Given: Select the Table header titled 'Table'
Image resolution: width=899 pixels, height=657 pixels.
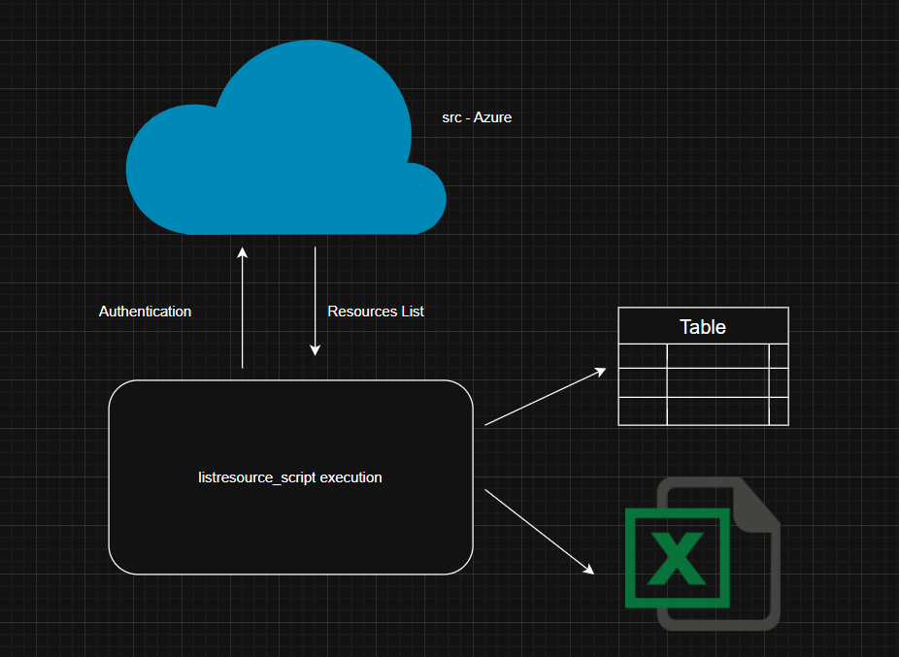Looking at the screenshot, I should [x=702, y=327].
